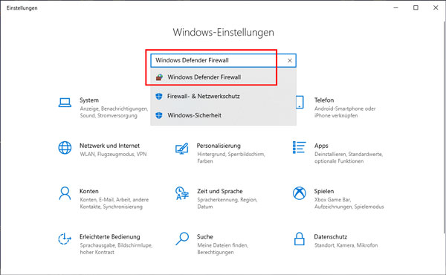Click the System laptop icon
Viewport: 446px width, 275px height.
coord(65,103)
